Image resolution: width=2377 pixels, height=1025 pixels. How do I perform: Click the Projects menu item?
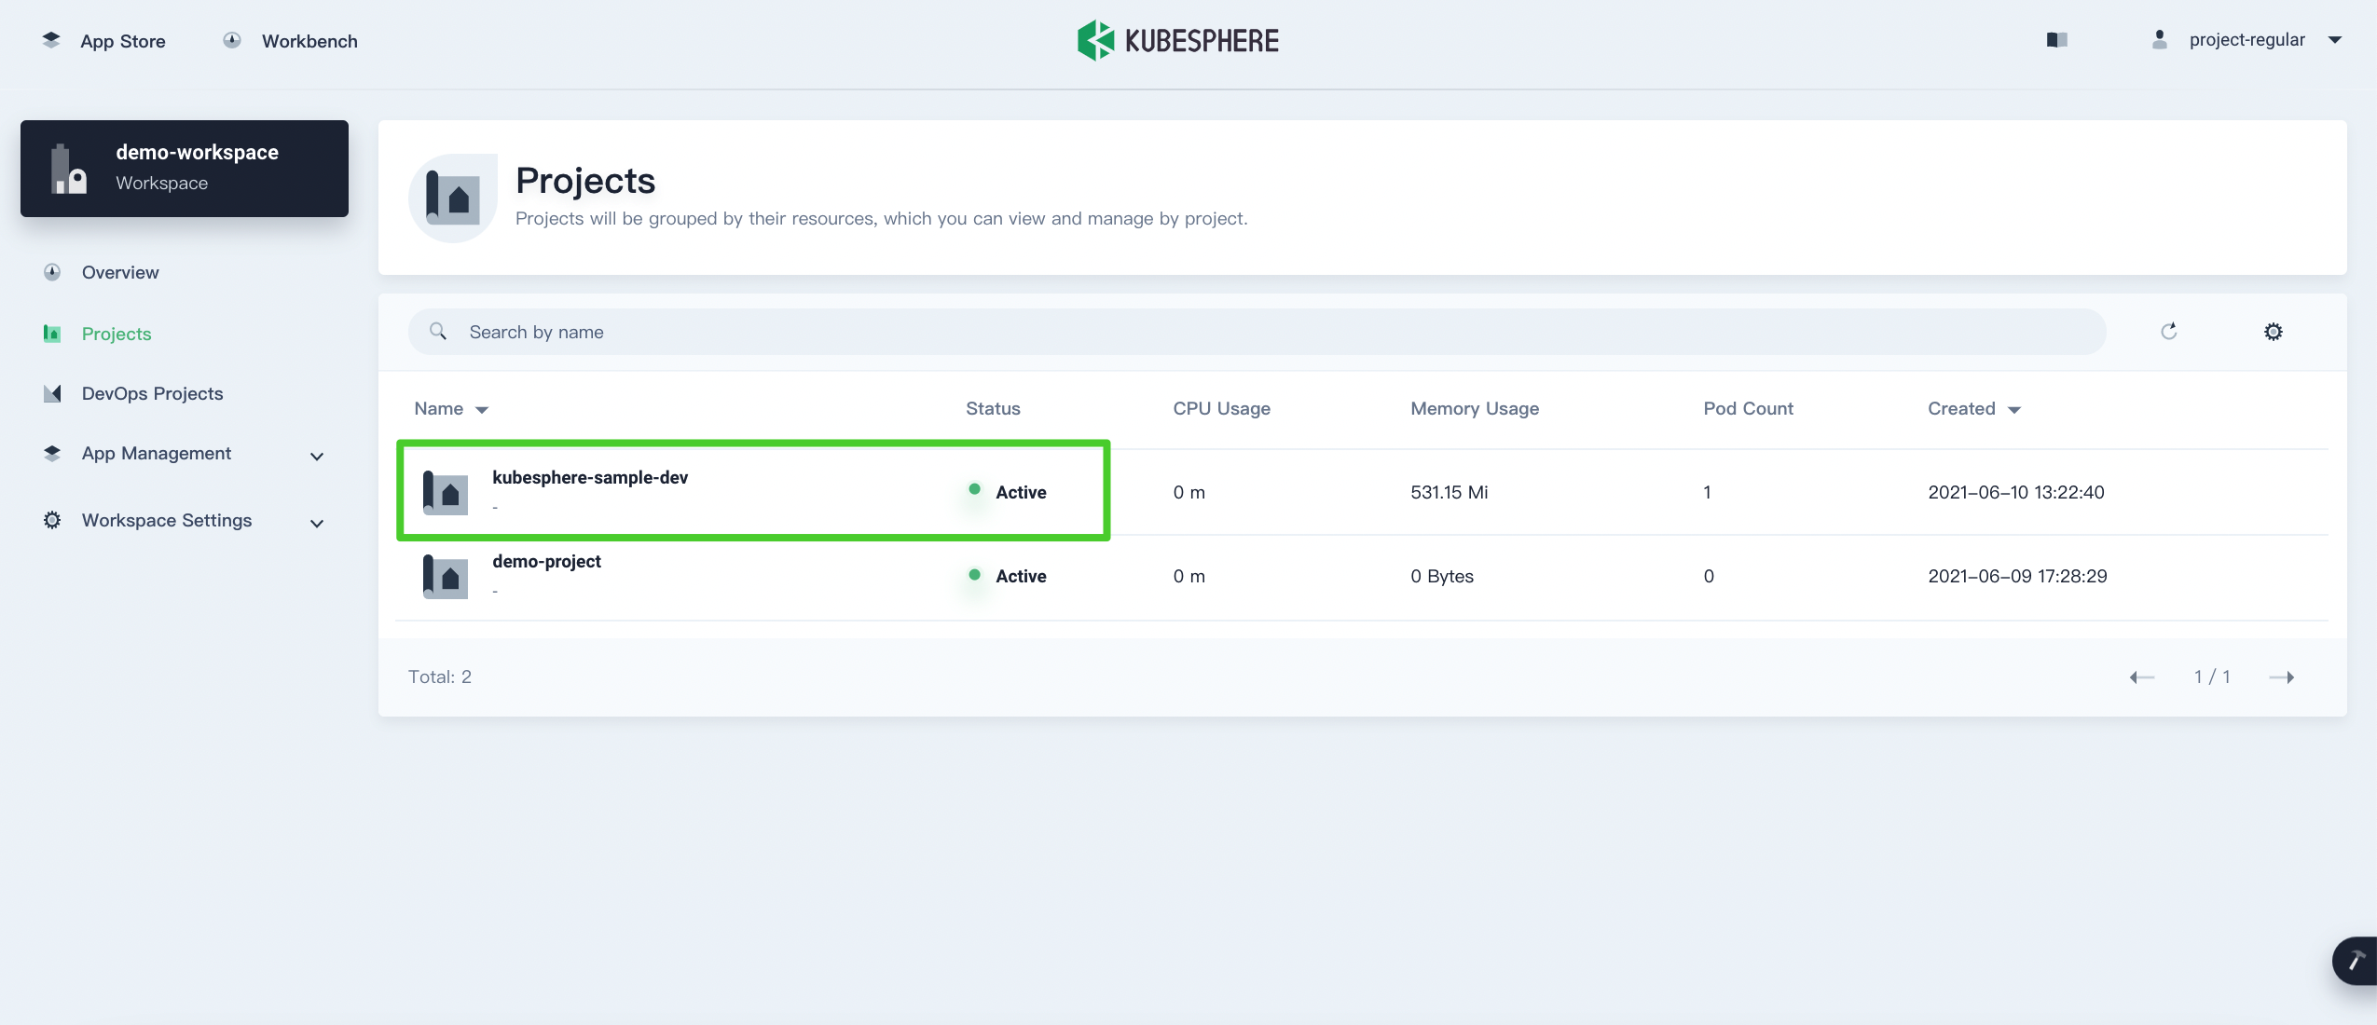[x=117, y=332]
